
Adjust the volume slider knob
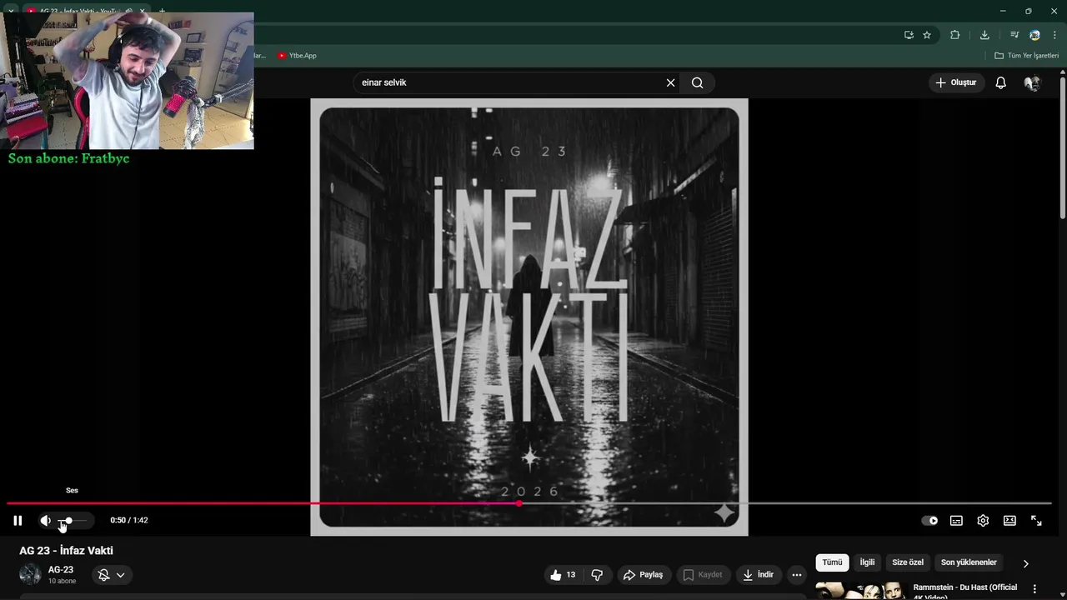[68, 521]
